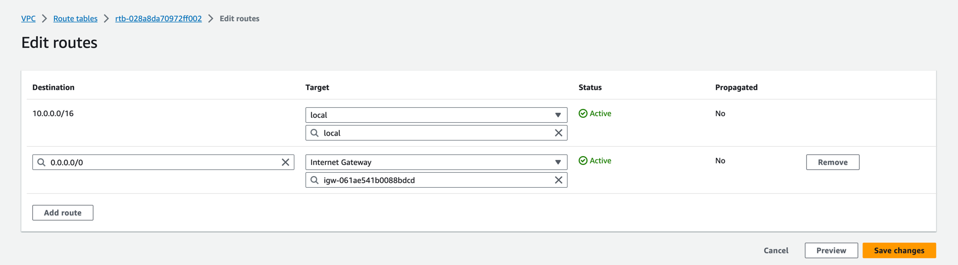Preview the route changes

click(831, 251)
